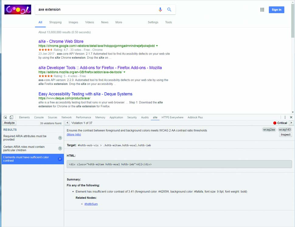This screenshot has width=295, height=227.
Task: Click the wcag2aa tag
Action: (x=269, y=130)
